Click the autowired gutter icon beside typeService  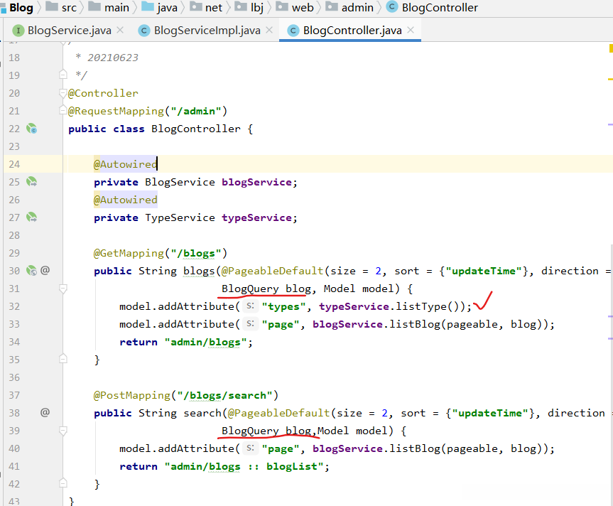31,217
